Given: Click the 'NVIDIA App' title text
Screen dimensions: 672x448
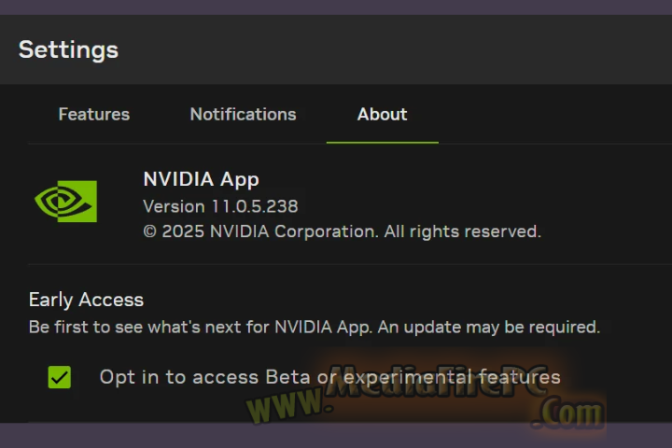Looking at the screenshot, I should [201, 179].
